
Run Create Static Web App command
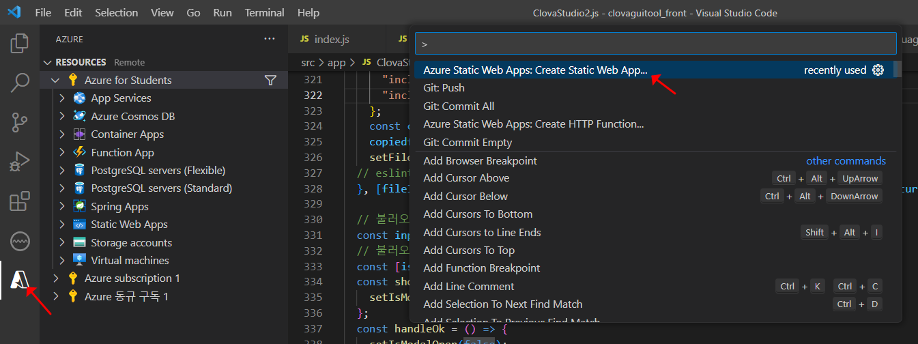tap(535, 70)
